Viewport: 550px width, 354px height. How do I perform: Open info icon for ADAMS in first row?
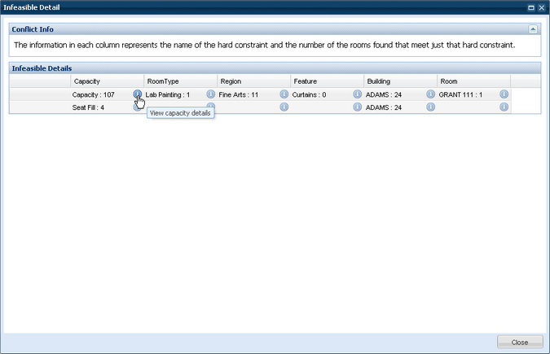pos(430,94)
